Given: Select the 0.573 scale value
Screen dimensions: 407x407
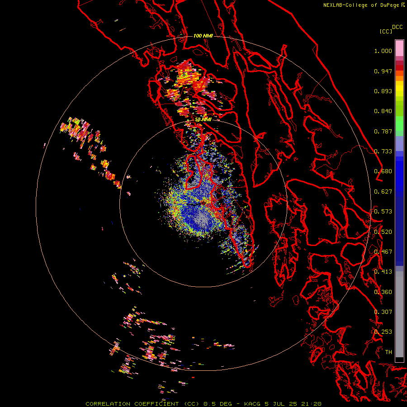Looking at the screenshot, I should click(383, 212).
